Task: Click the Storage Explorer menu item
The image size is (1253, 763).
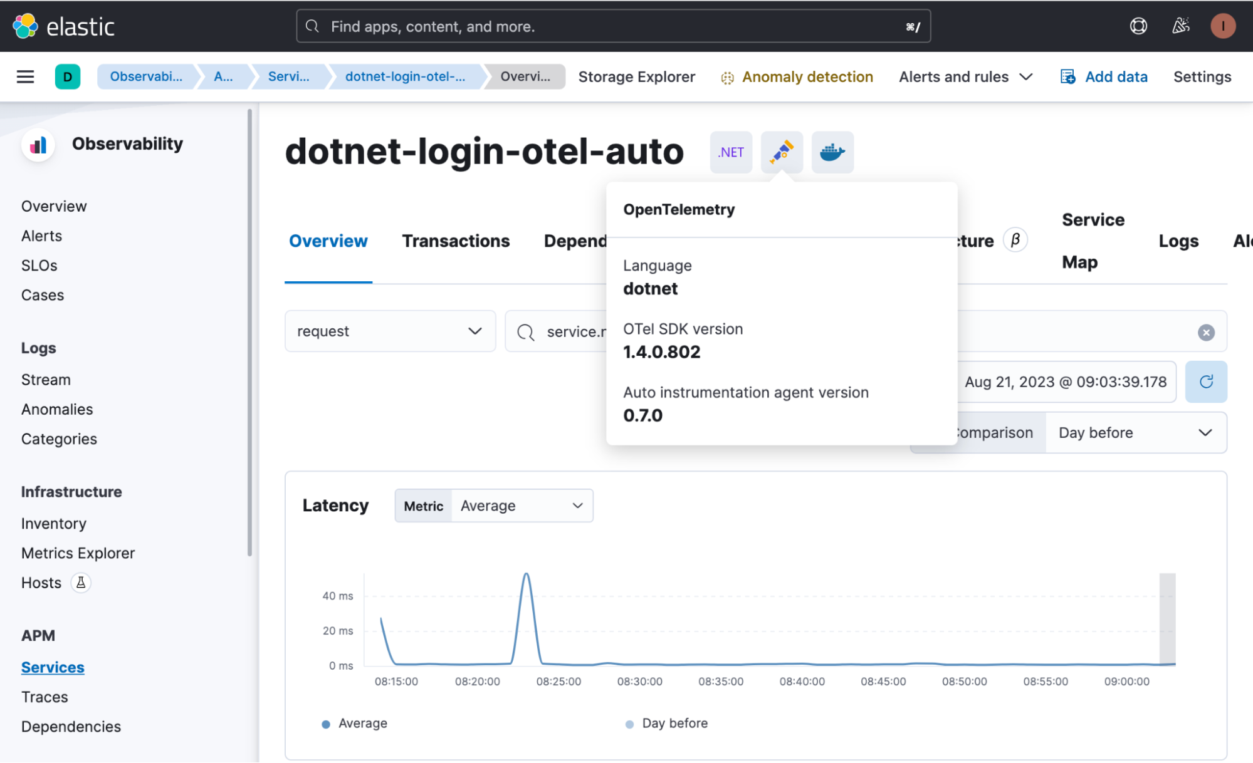Action: click(636, 76)
